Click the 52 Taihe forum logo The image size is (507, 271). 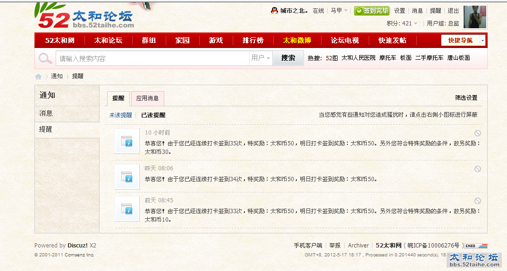click(85, 16)
